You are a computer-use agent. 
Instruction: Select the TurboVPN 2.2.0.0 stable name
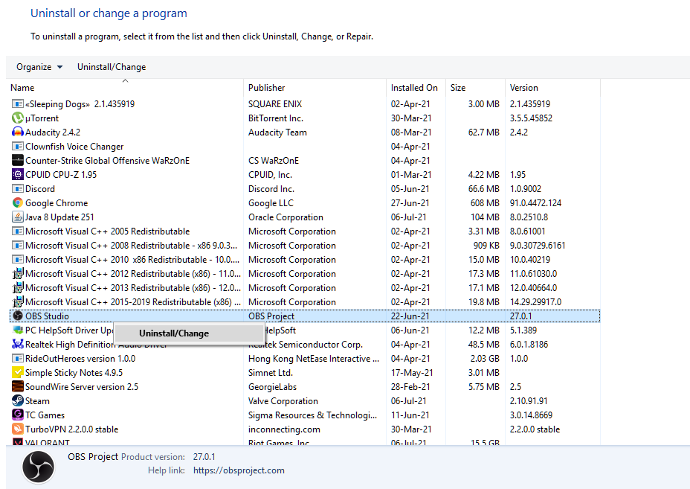pos(71,429)
